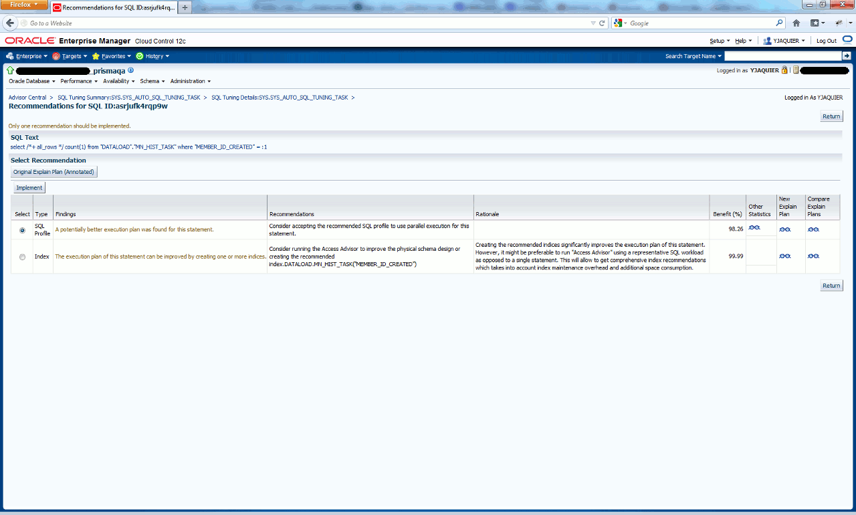Viewport: 856px width, 515px height.
Task: Go to SQL Tuning Details breadcrumb
Action: 280,98
